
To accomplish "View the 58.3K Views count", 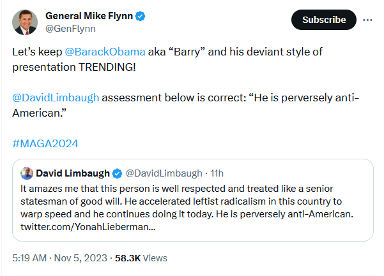I will click(x=141, y=258).
